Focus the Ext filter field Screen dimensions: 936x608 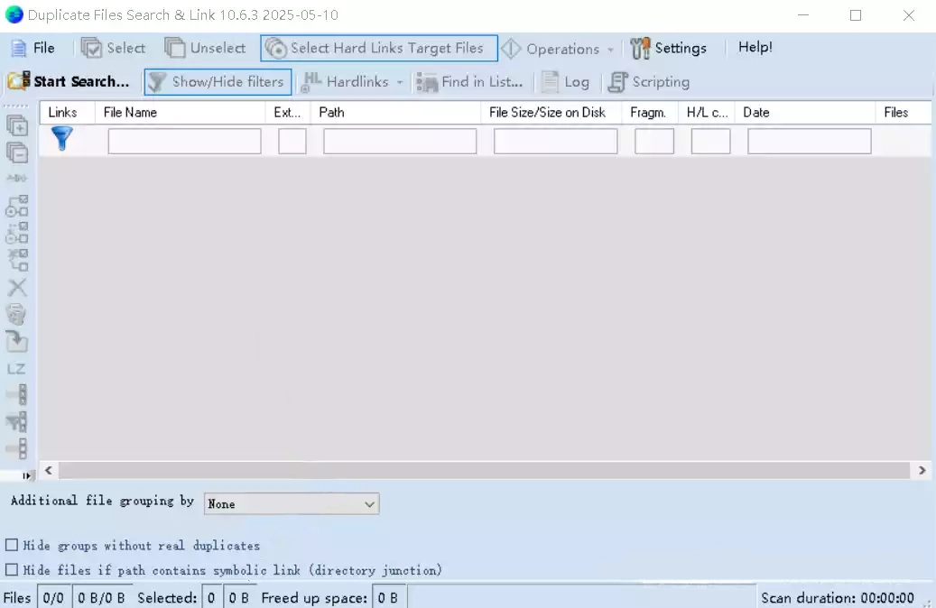tap(292, 142)
